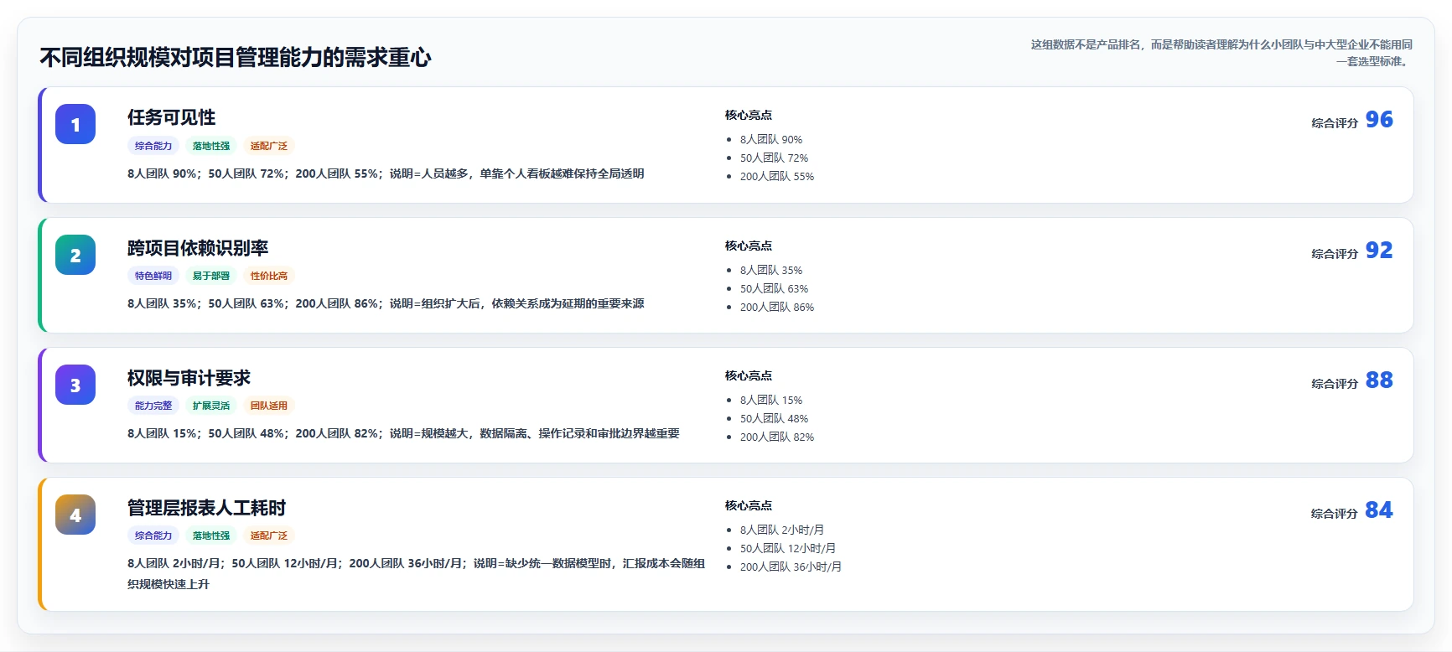The image size is (1452, 652).
Task: Click the score 88 value
Action: click(x=1379, y=380)
